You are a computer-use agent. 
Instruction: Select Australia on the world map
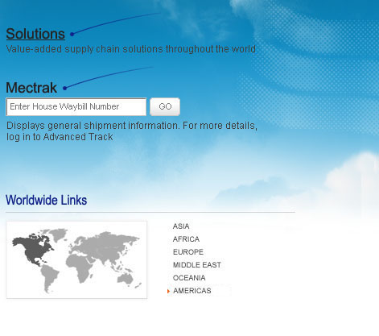click(126, 280)
